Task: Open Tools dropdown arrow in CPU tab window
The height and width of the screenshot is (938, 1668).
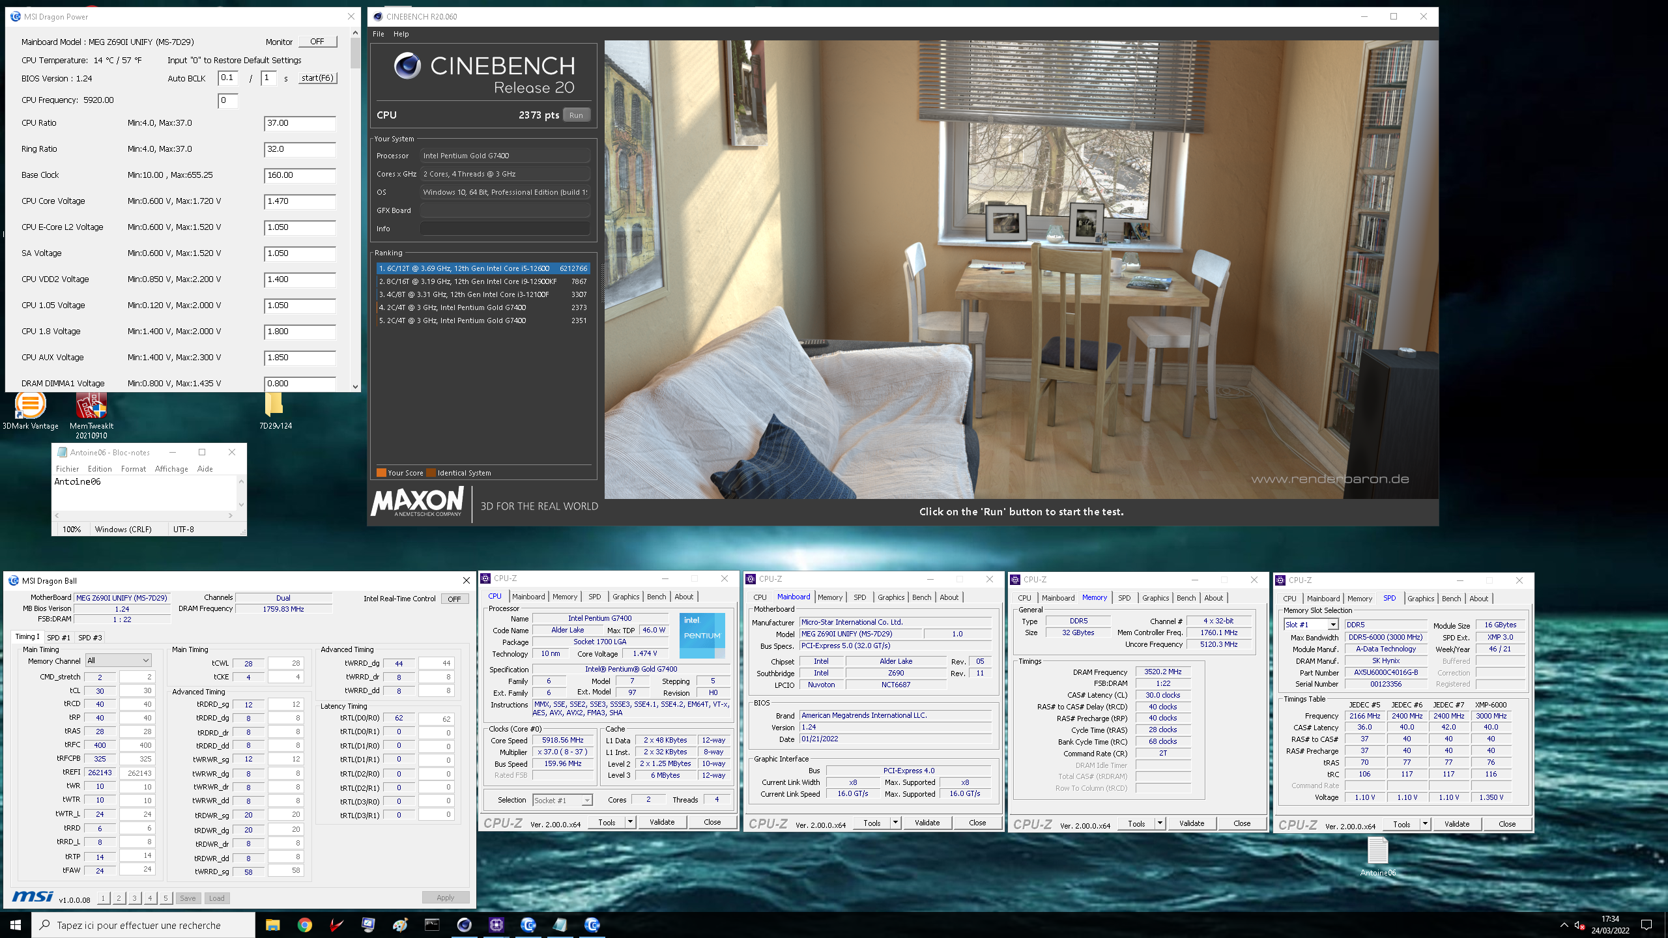Action: point(630,822)
